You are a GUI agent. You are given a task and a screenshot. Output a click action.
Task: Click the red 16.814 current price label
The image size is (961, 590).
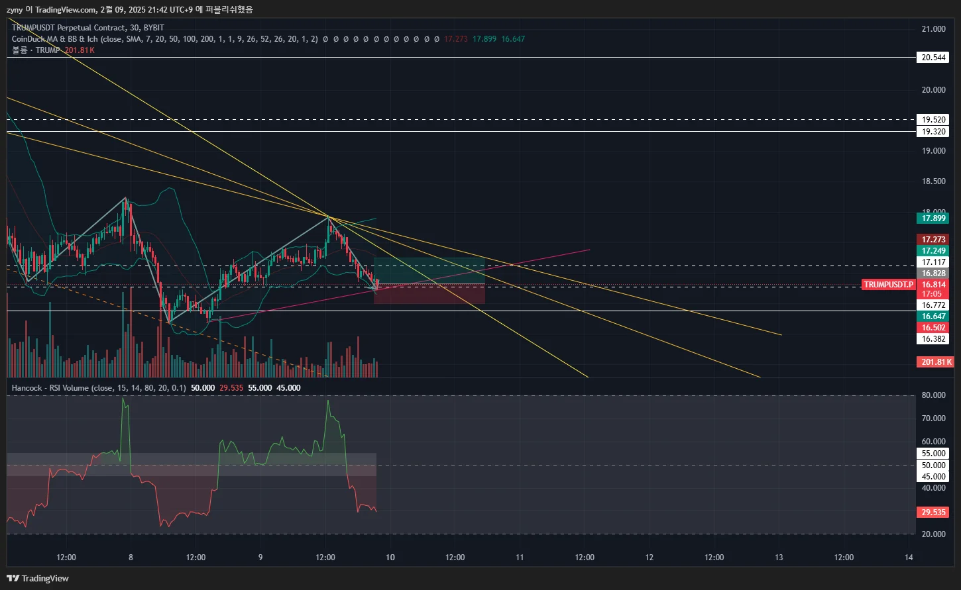click(934, 285)
